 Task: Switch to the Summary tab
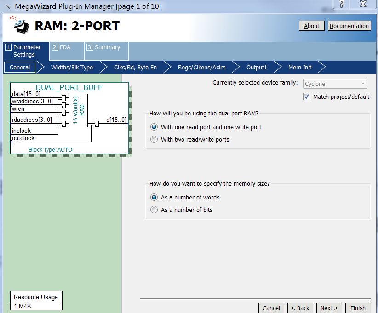click(106, 51)
